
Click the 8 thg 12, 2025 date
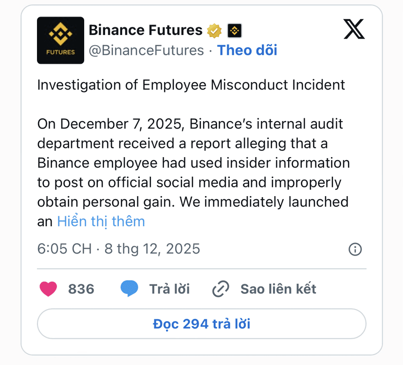(152, 249)
